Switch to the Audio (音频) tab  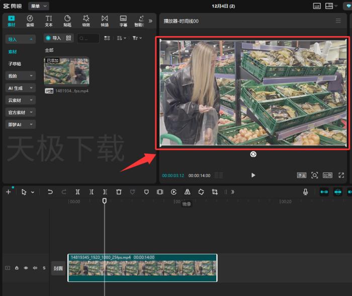30,21
